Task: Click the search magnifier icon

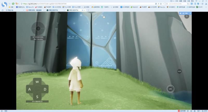Action: pyautogui.click(x=188, y=4)
